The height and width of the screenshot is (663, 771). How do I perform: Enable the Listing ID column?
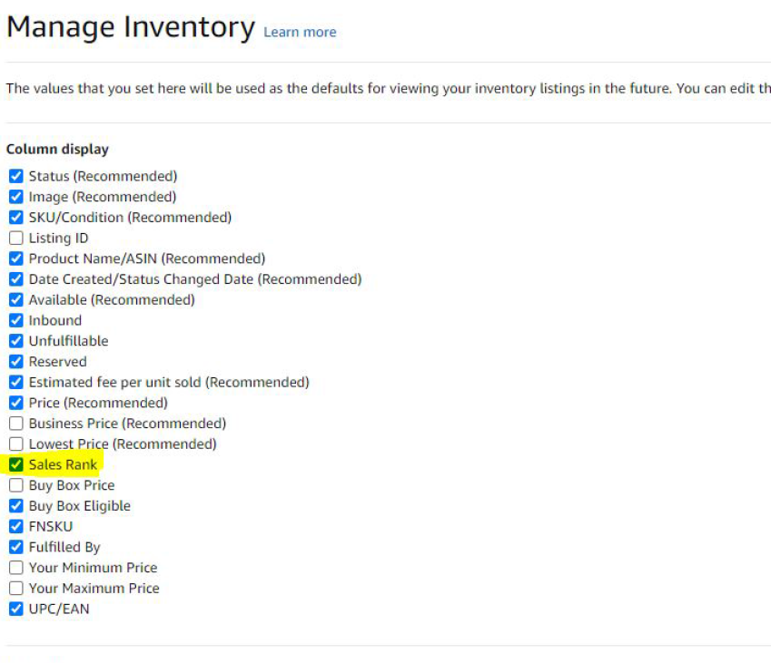(15, 238)
